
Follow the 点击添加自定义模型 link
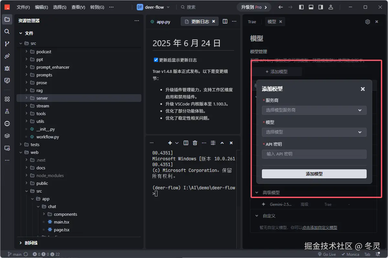(x=319, y=227)
